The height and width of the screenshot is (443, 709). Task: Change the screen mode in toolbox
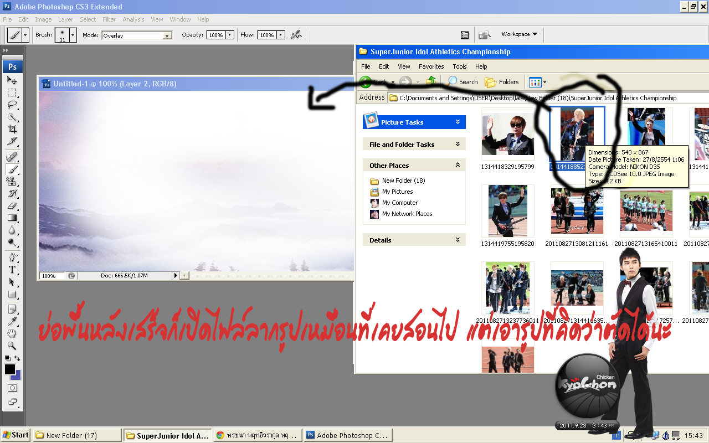12,402
